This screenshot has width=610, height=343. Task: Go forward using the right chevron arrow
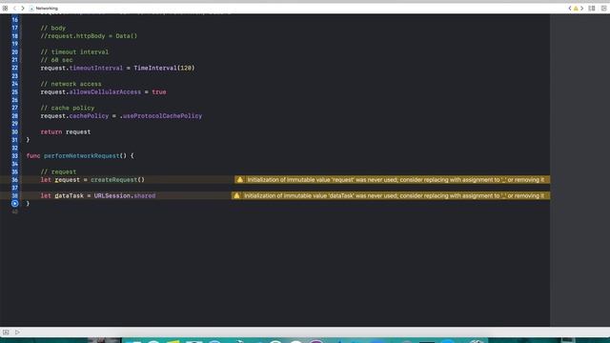point(23,9)
